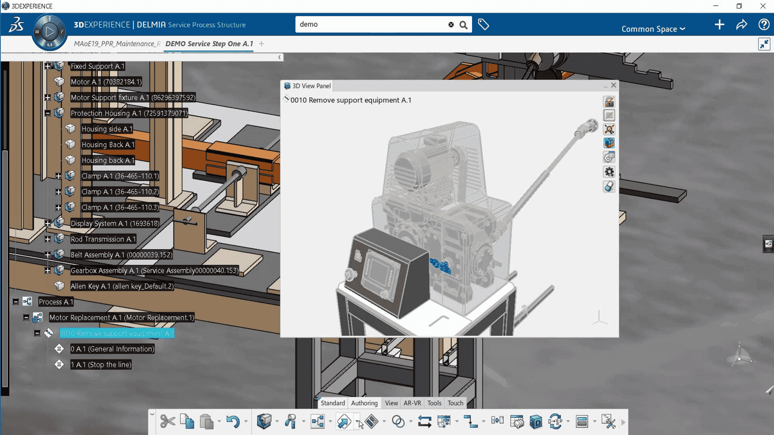Select 0010 Remove support equipment A.1 step
This screenshot has height=435, width=774.
117,333
